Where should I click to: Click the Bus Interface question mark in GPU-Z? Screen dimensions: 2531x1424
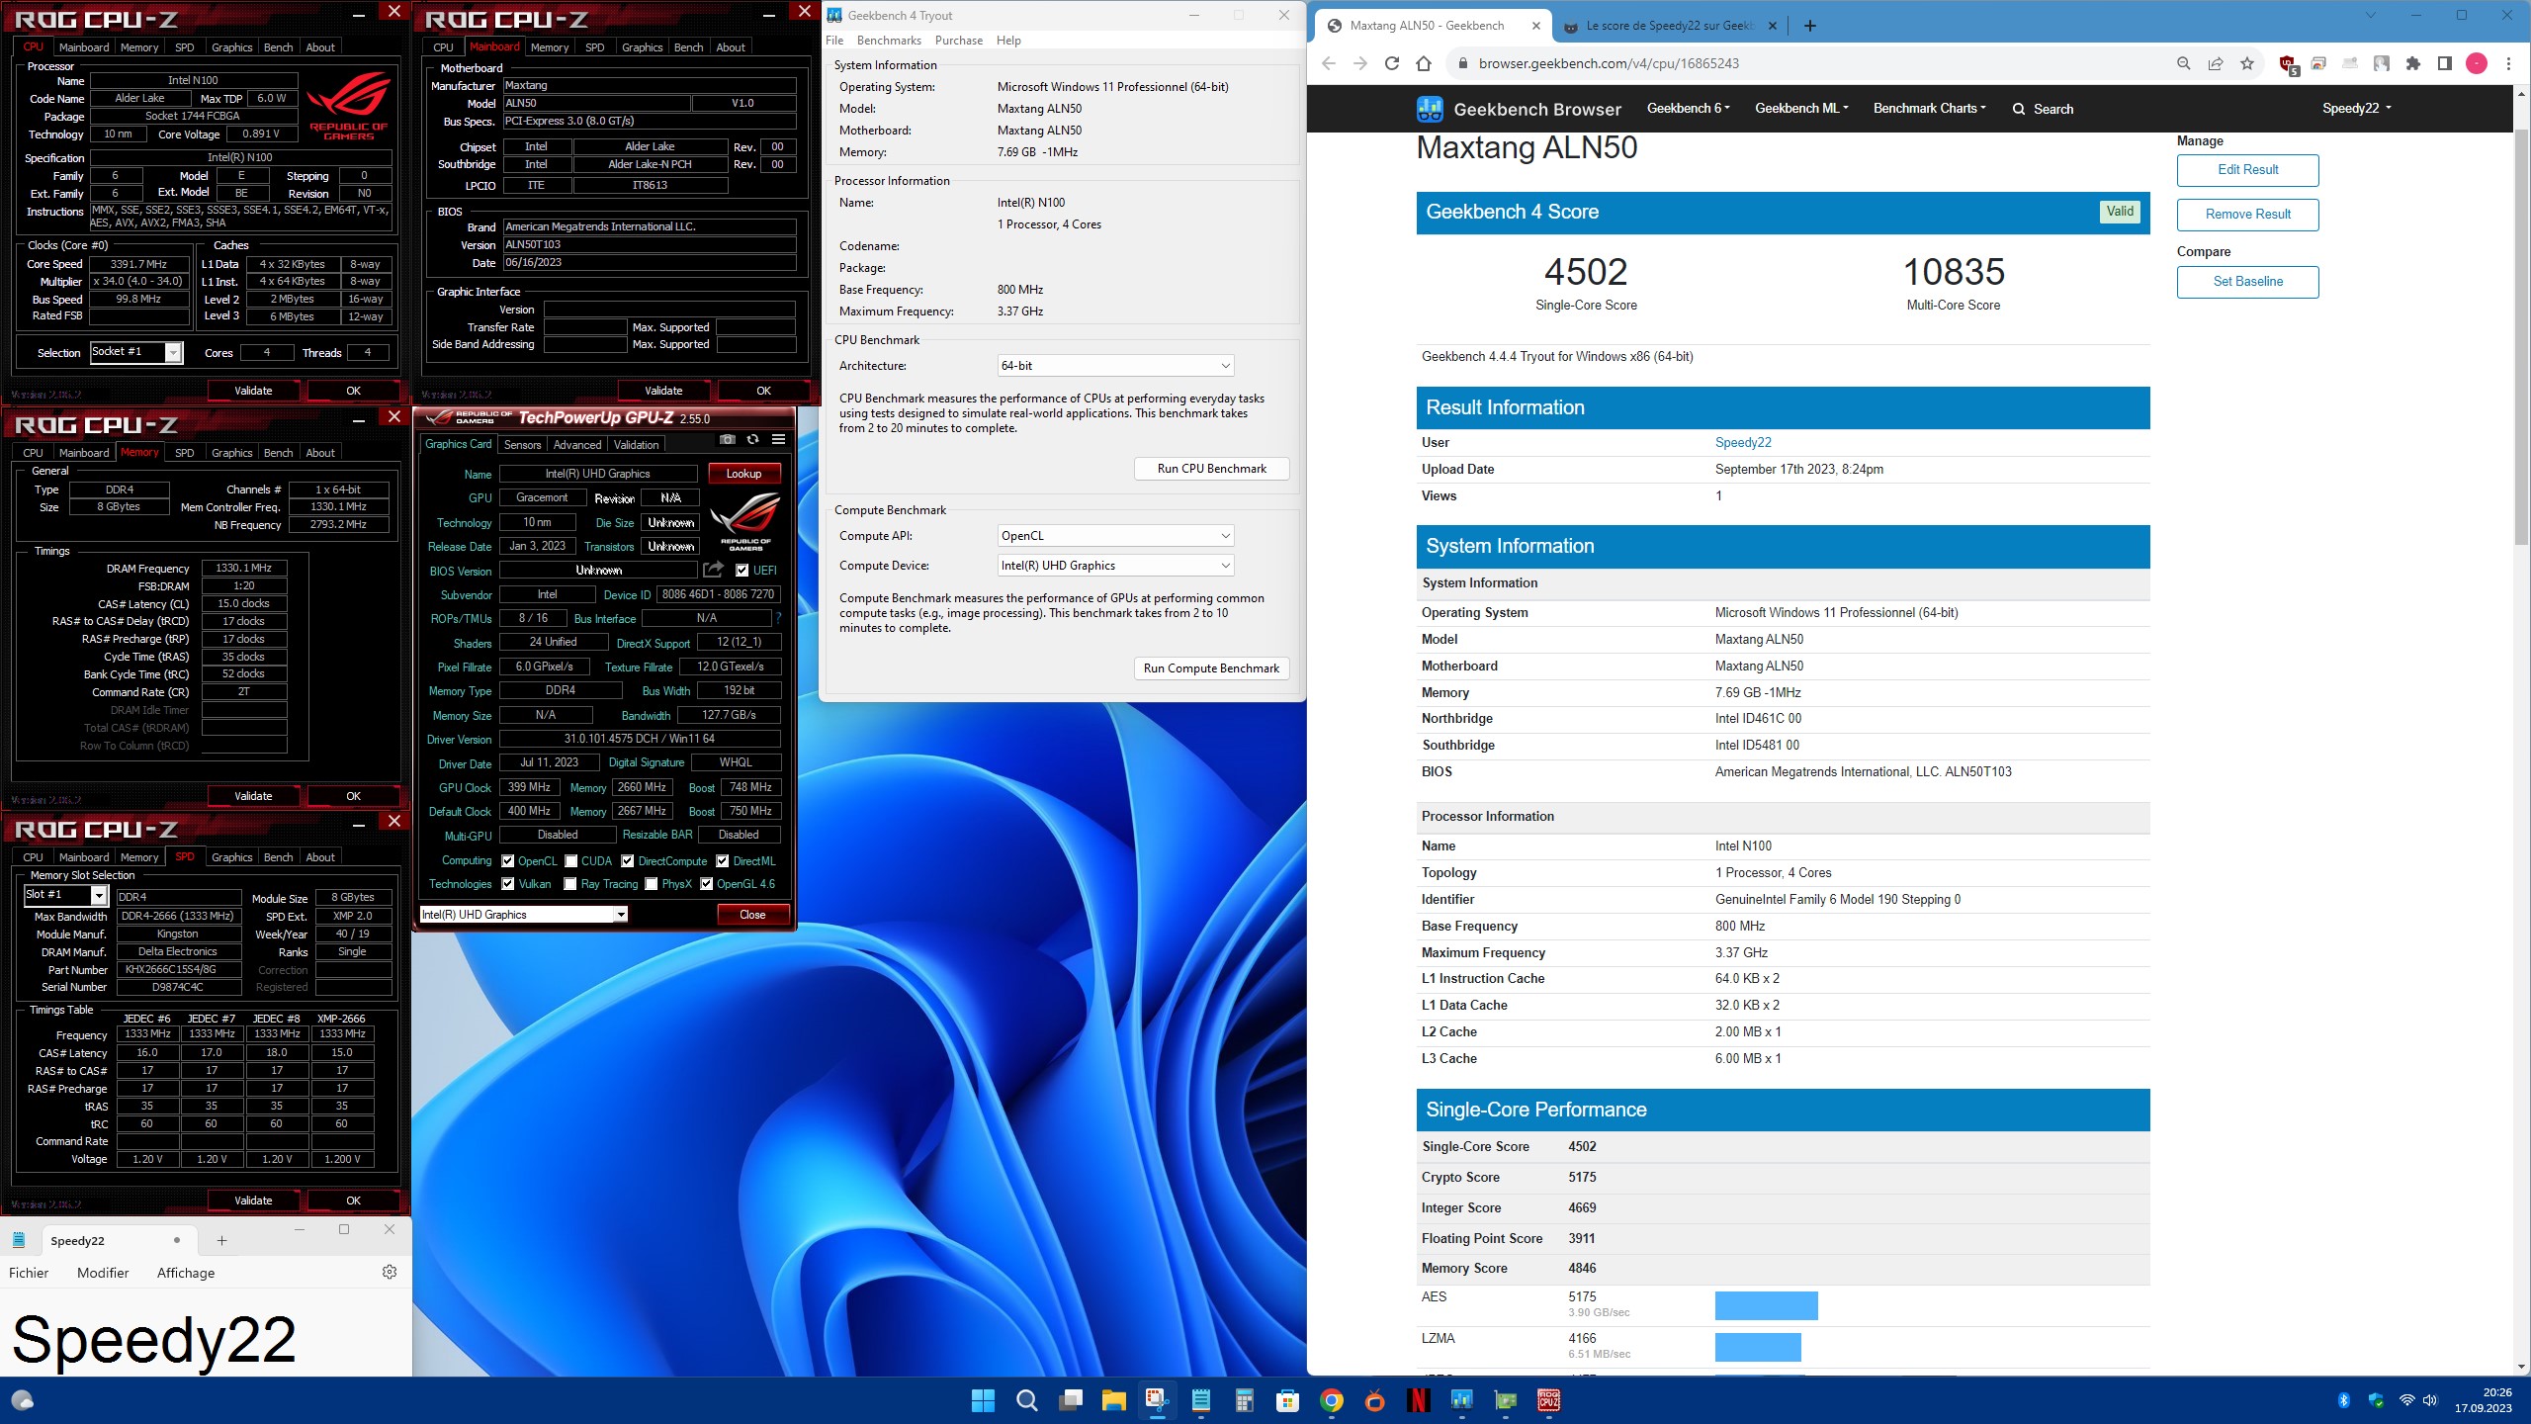(x=779, y=618)
